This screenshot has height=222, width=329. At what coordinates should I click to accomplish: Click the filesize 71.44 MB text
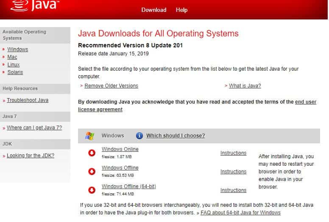[118, 194]
